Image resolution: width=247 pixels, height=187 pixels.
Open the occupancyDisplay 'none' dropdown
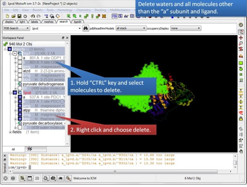click(x=186, y=28)
